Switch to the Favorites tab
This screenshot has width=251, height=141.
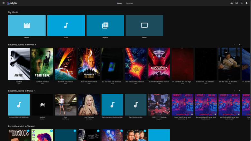129,3
